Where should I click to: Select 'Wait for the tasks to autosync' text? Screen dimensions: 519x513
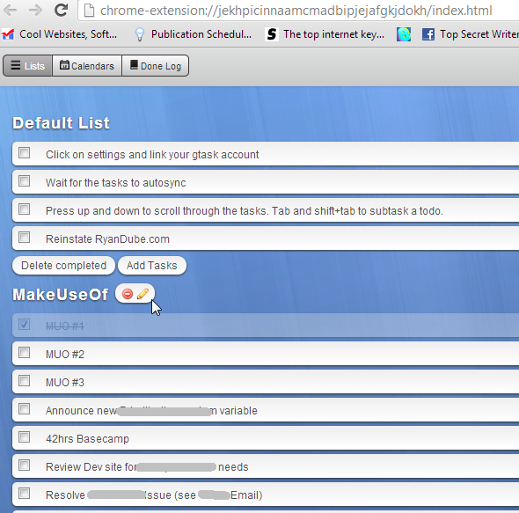tap(116, 183)
